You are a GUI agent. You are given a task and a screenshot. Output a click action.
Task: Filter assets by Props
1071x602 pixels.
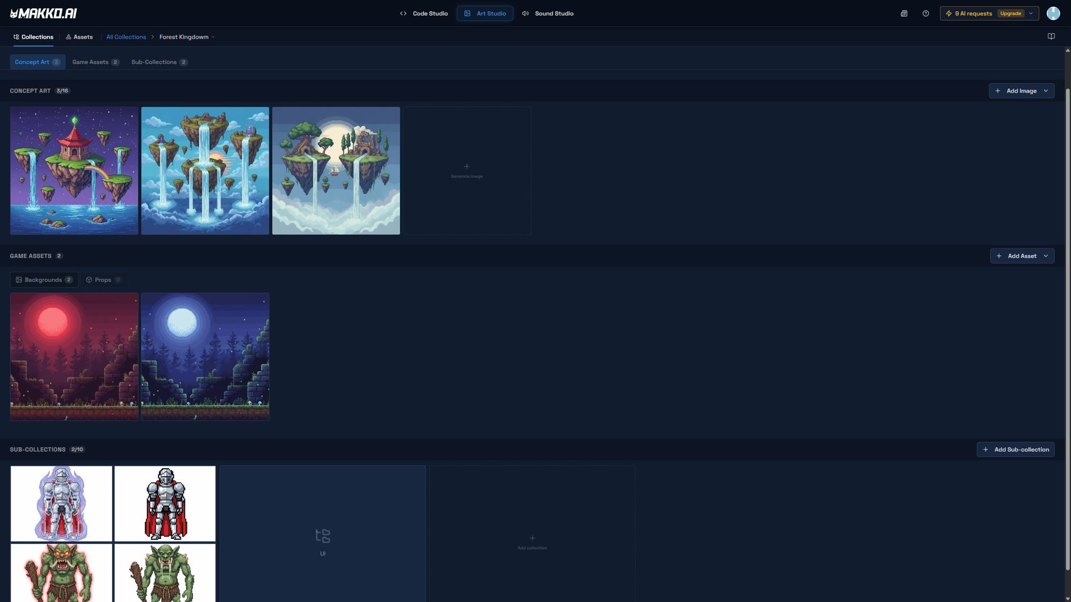104,280
